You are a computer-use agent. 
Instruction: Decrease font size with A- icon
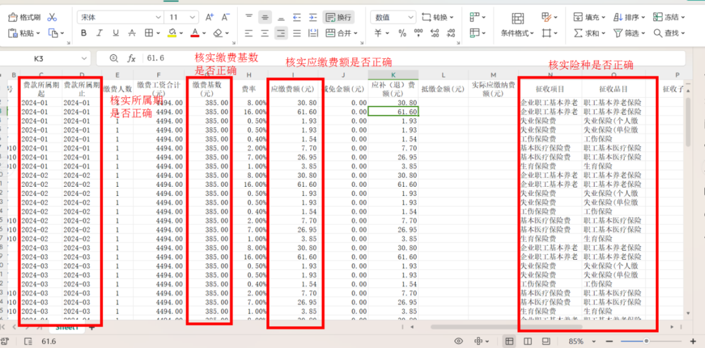(x=226, y=18)
